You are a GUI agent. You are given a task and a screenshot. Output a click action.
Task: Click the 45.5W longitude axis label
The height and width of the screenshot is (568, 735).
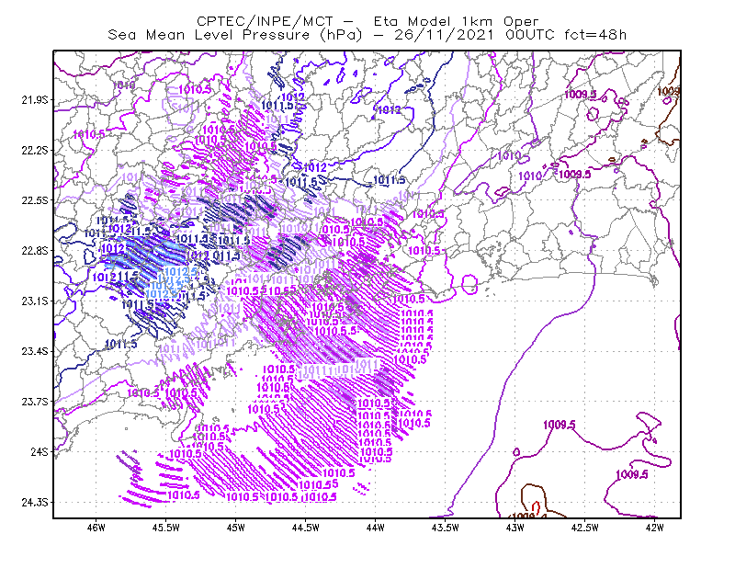166,528
